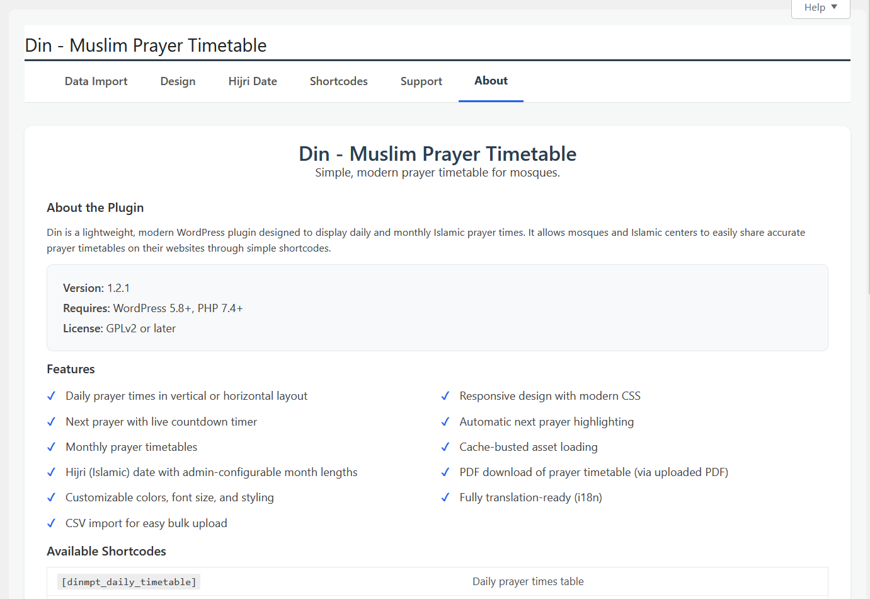Click the 'Available Shortcodes' heading
This screenshot has width=870, height=599.
click(x=106, y=552)
